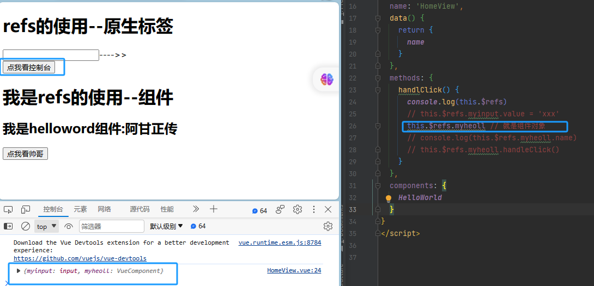Click the Download the Vue Devtools extension message
Viewport: 594px width, 286px height.
(x=121, y=246)
